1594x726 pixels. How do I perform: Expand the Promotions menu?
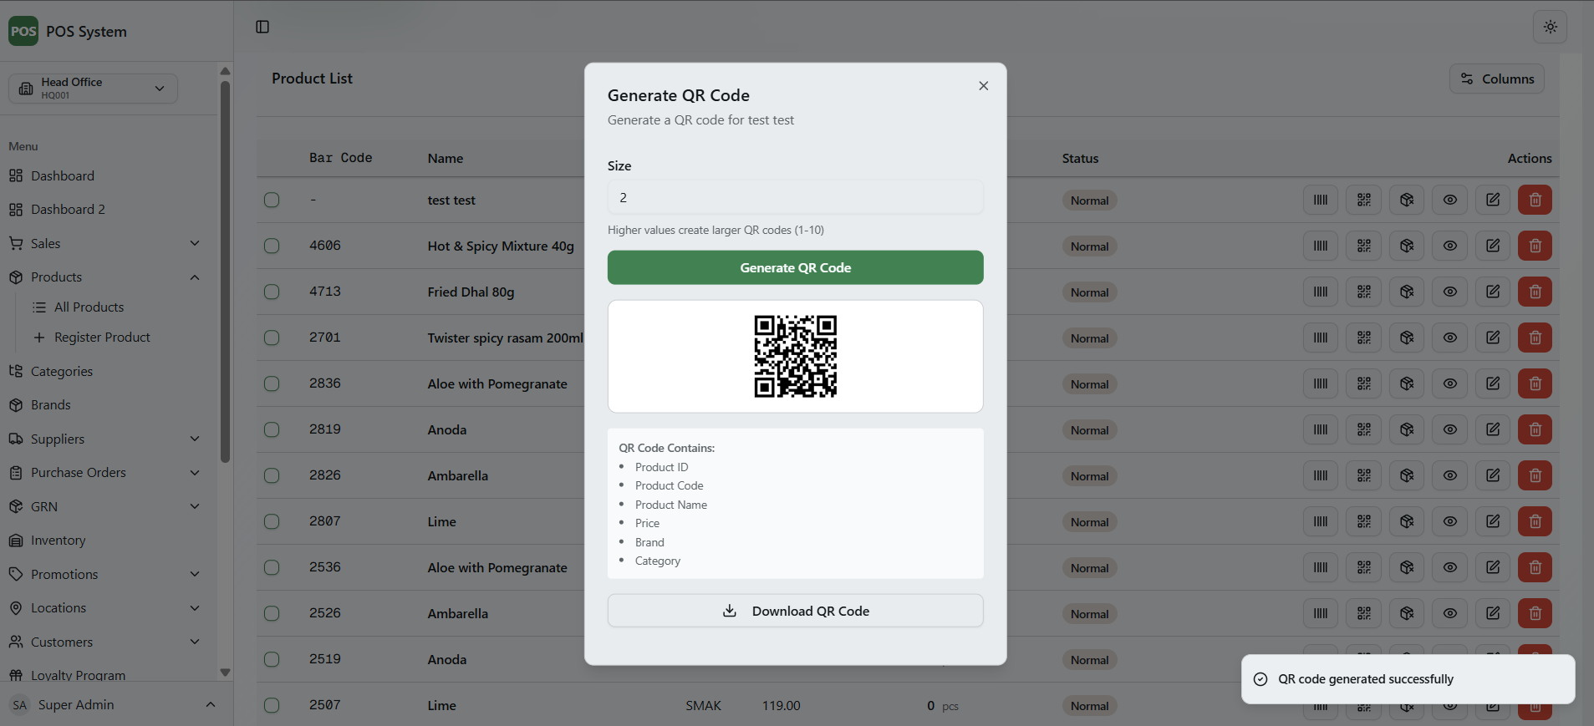pyautogui.click(x=104, y=574)
